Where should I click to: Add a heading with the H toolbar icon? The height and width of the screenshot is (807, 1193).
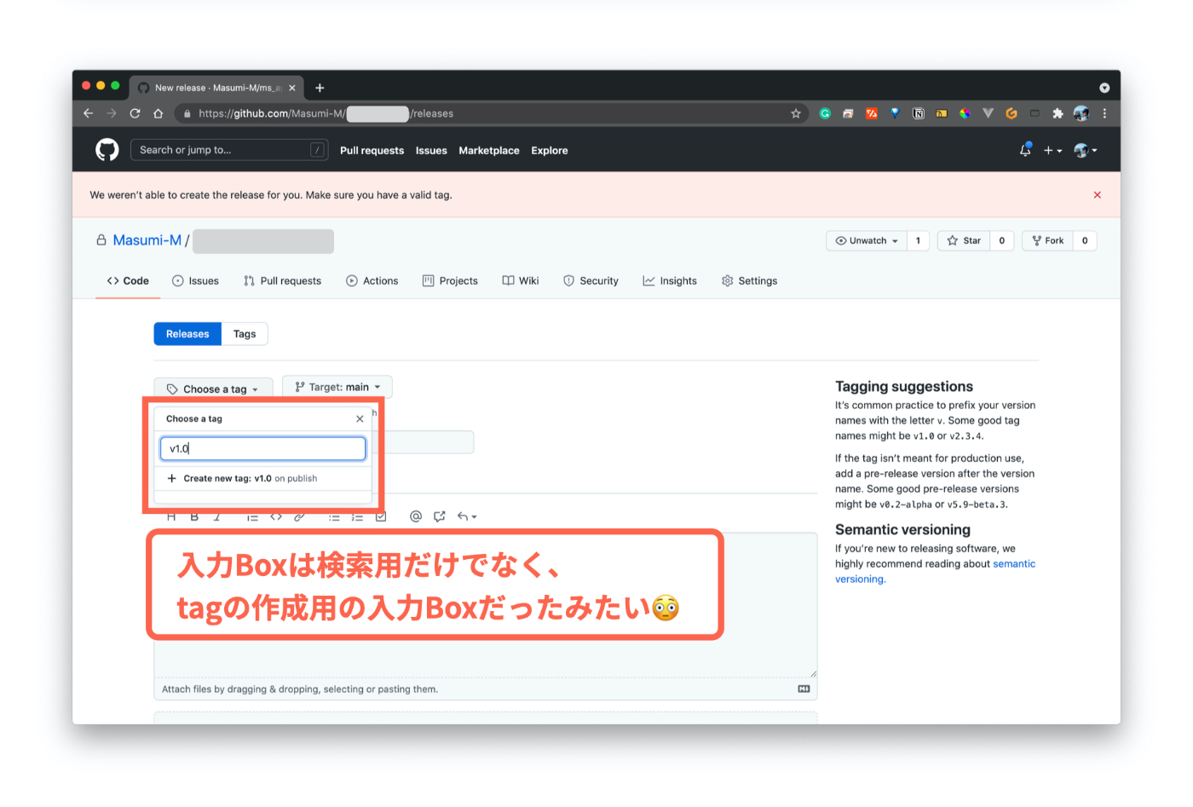tap(171, 516)
